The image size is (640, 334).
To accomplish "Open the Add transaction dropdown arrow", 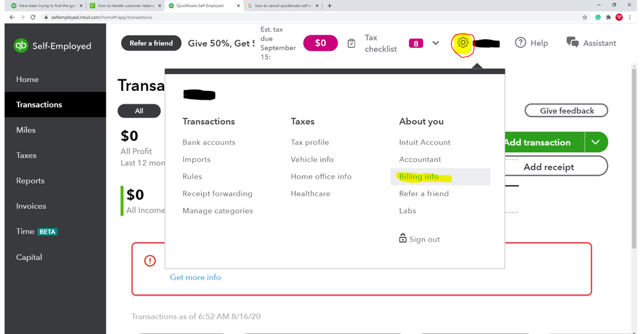I will pos(596,142).
